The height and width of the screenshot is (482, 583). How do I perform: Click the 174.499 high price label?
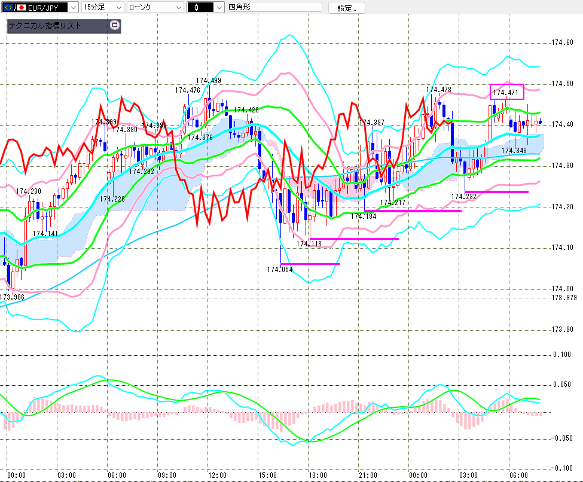tap(208, 81)
